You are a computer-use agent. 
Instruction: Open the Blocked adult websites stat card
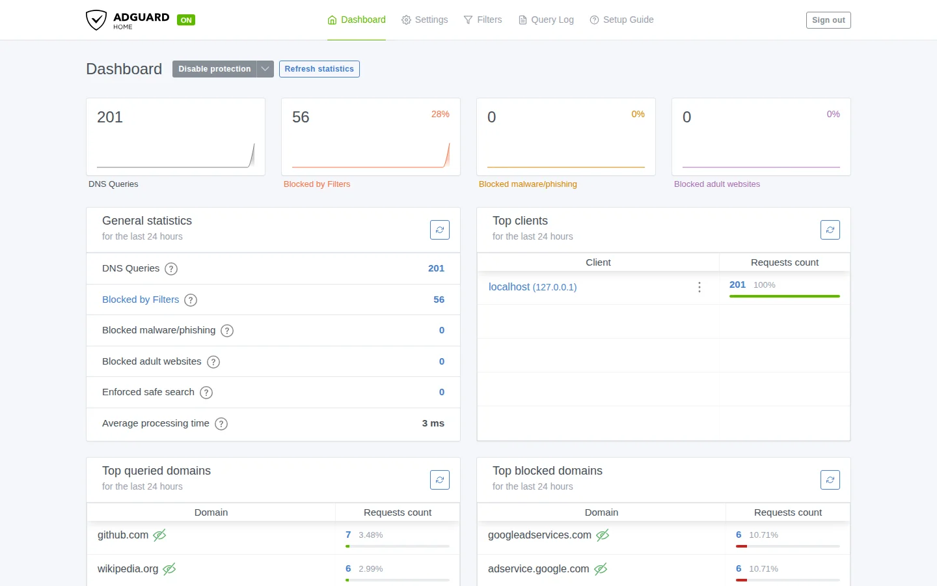click(761, 137)
